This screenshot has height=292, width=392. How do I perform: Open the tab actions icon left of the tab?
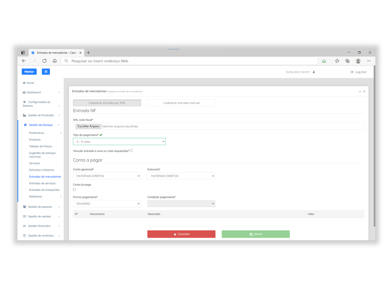click(x=23, y=53)
